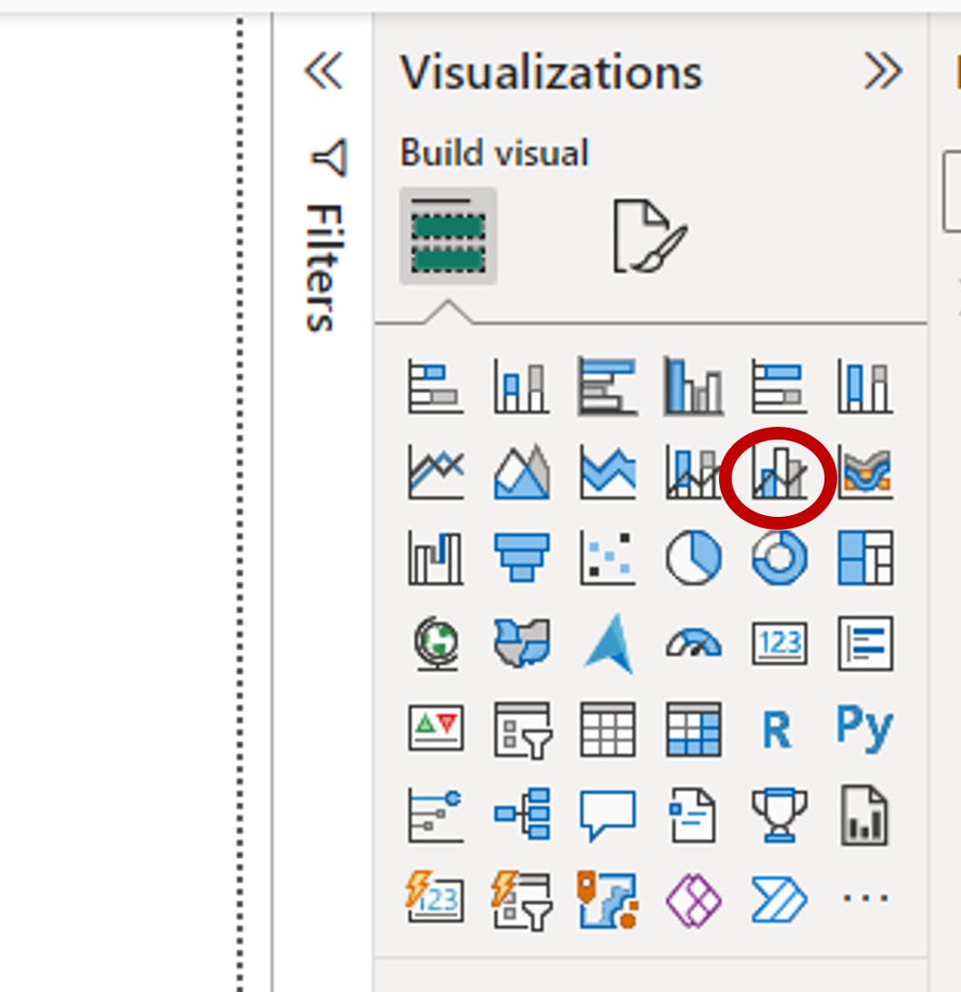Select the scatter chart visual

(606, 557)
